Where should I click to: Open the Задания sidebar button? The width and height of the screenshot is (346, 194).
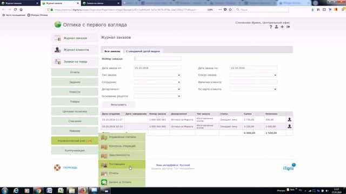[x=75, y=82]
